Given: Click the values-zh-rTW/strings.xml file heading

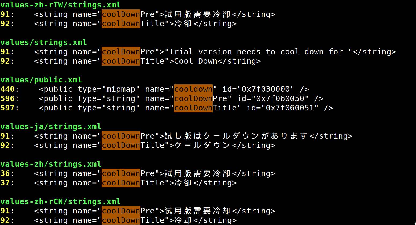Looking at the screenshot, I should pyautogui.click(x=60, y=5).
